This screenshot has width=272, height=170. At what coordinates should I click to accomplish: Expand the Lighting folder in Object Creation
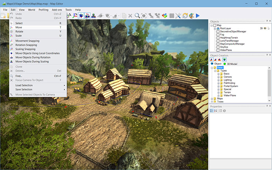pos(218,80)
